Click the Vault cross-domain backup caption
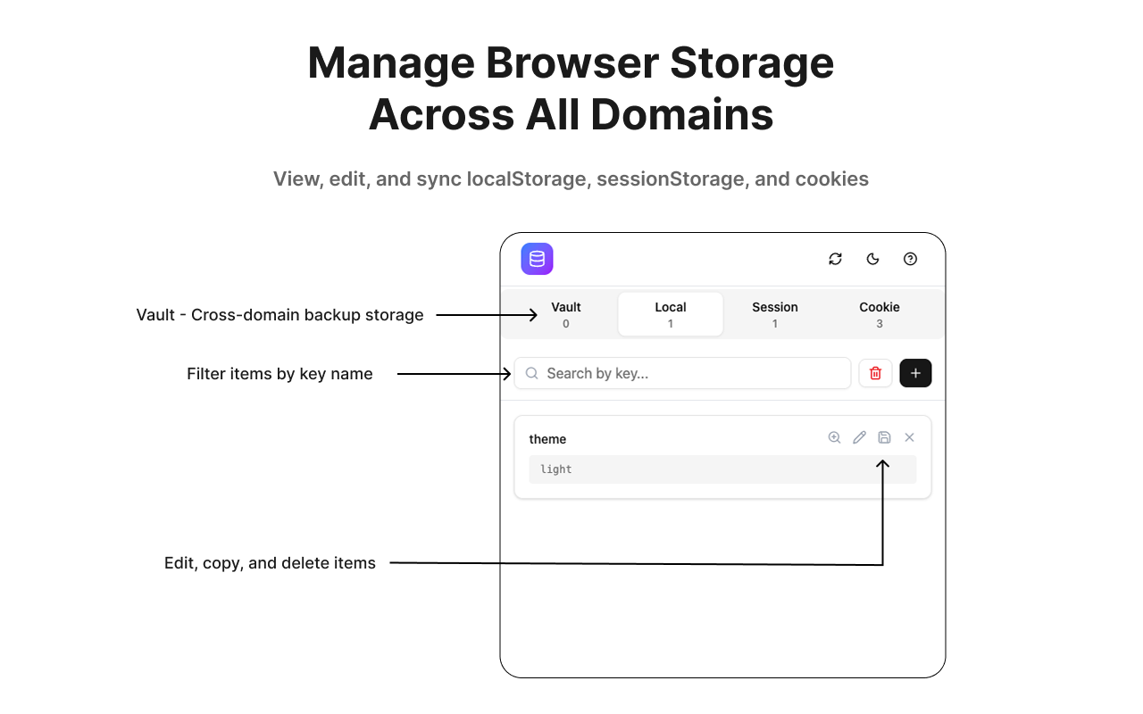This screenshot has height=714, width=1143. point(279,314)
